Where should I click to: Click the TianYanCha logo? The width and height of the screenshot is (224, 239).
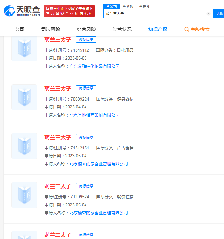click(22, 11)
